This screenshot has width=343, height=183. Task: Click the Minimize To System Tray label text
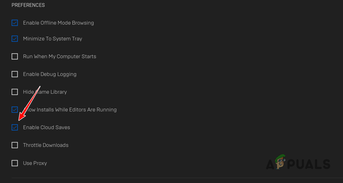(x=52, y=39)
